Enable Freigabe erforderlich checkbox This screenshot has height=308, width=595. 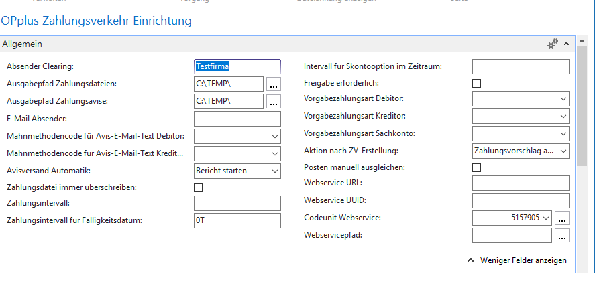coord(477,83)
